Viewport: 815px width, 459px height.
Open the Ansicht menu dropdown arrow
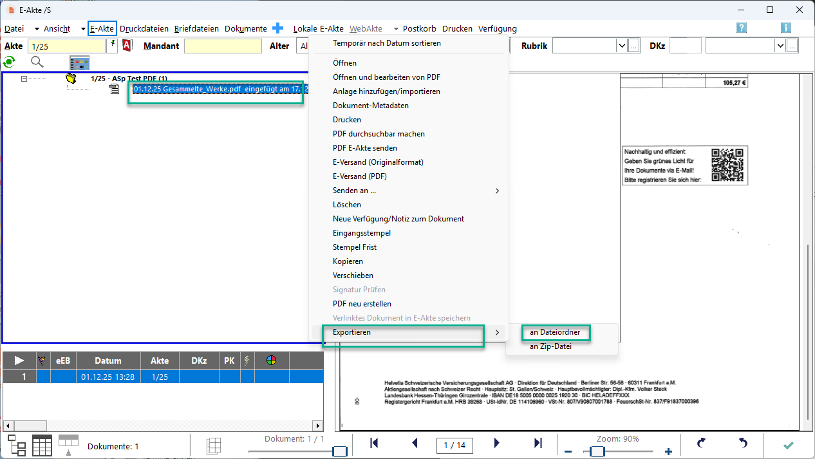83,29
